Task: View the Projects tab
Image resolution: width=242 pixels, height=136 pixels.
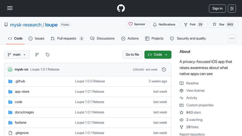Action: [x=154, y=38]
